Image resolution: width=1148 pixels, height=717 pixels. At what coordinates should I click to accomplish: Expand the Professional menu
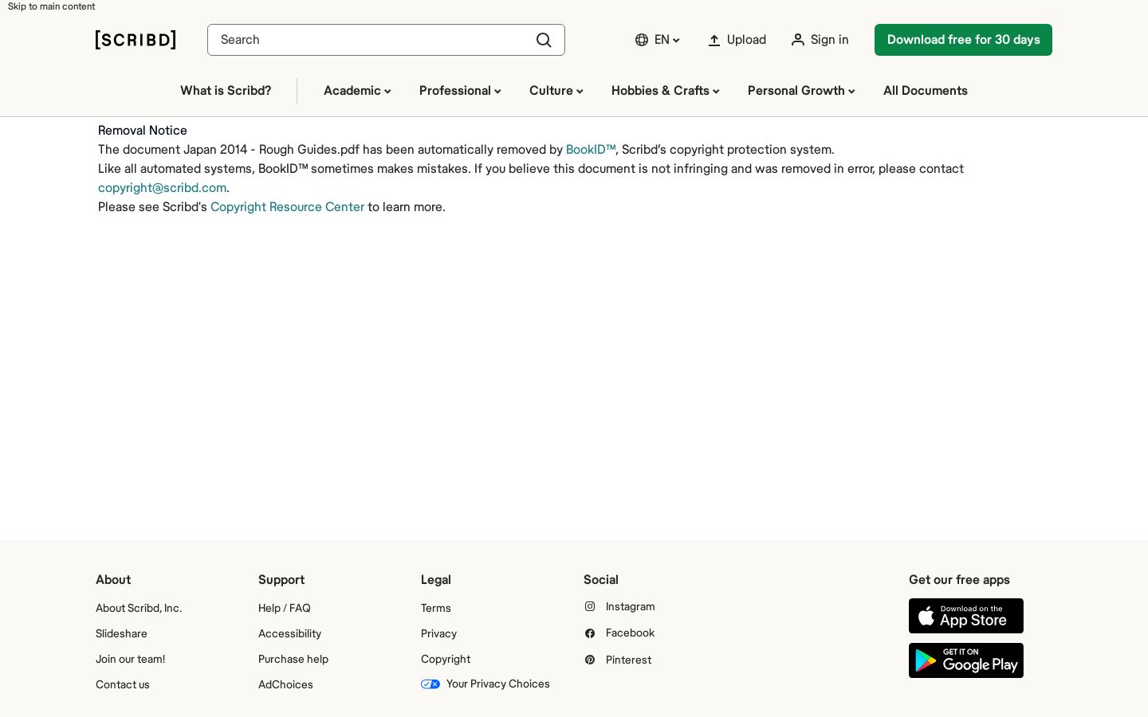click(x=460, y=91)
